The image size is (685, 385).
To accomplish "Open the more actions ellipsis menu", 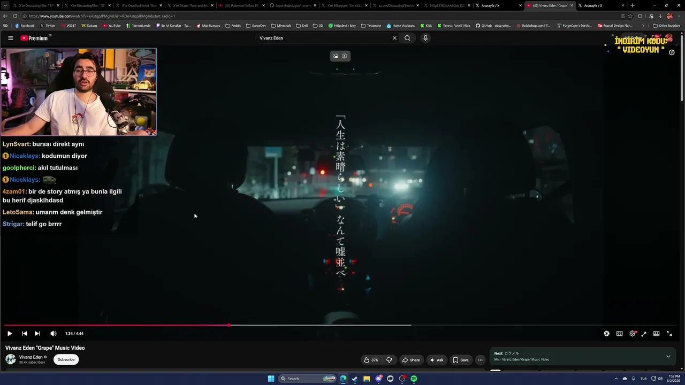I will pos(481,360).
